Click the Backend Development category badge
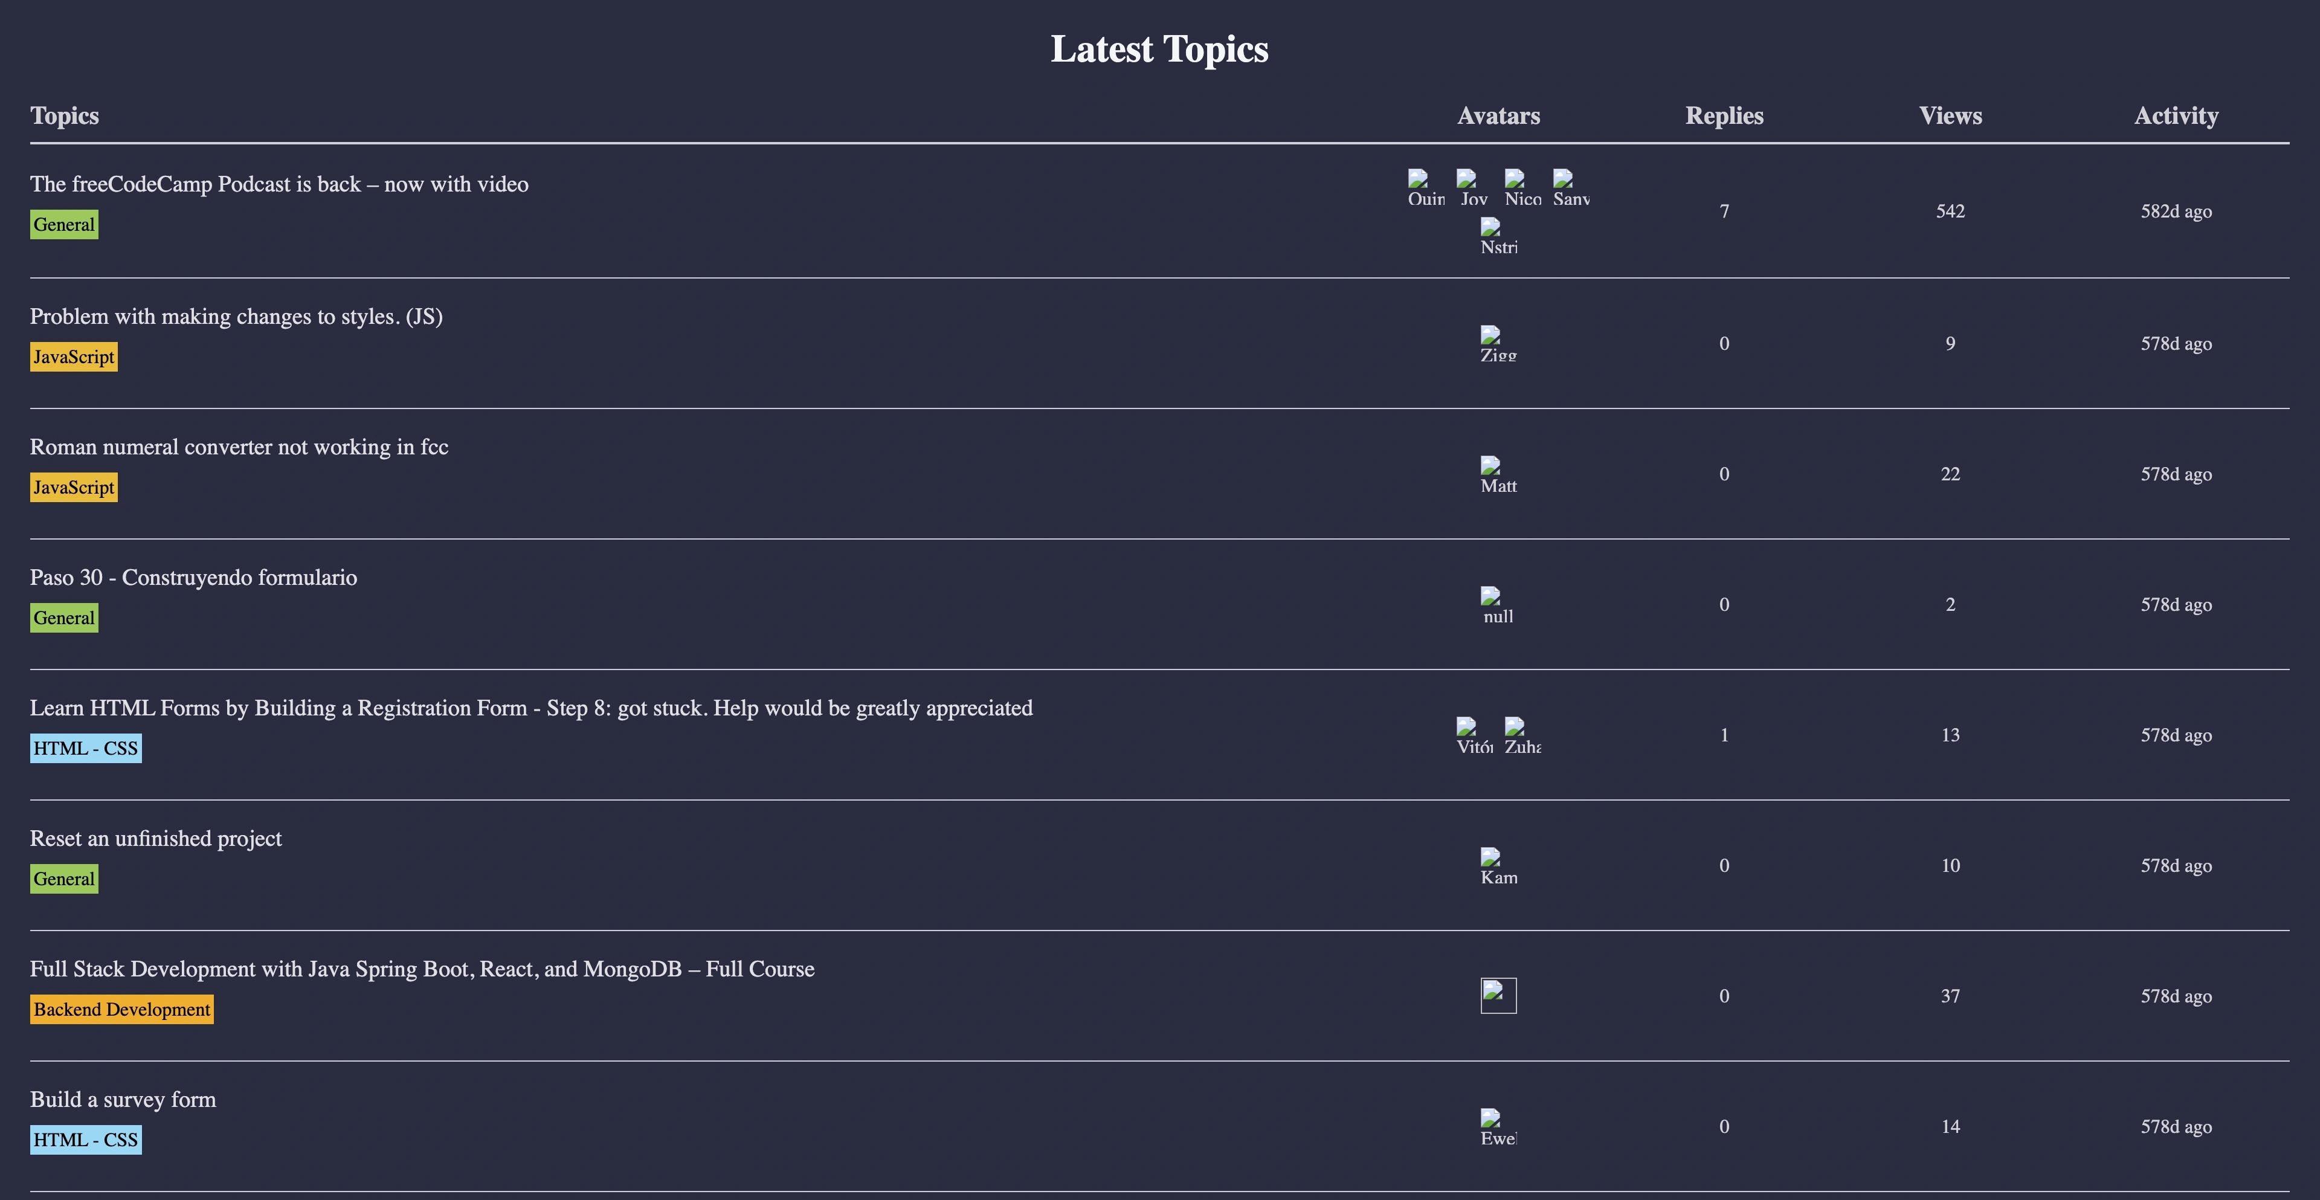Viewport: 2320px width, 1200px height. pos(121,1009)
